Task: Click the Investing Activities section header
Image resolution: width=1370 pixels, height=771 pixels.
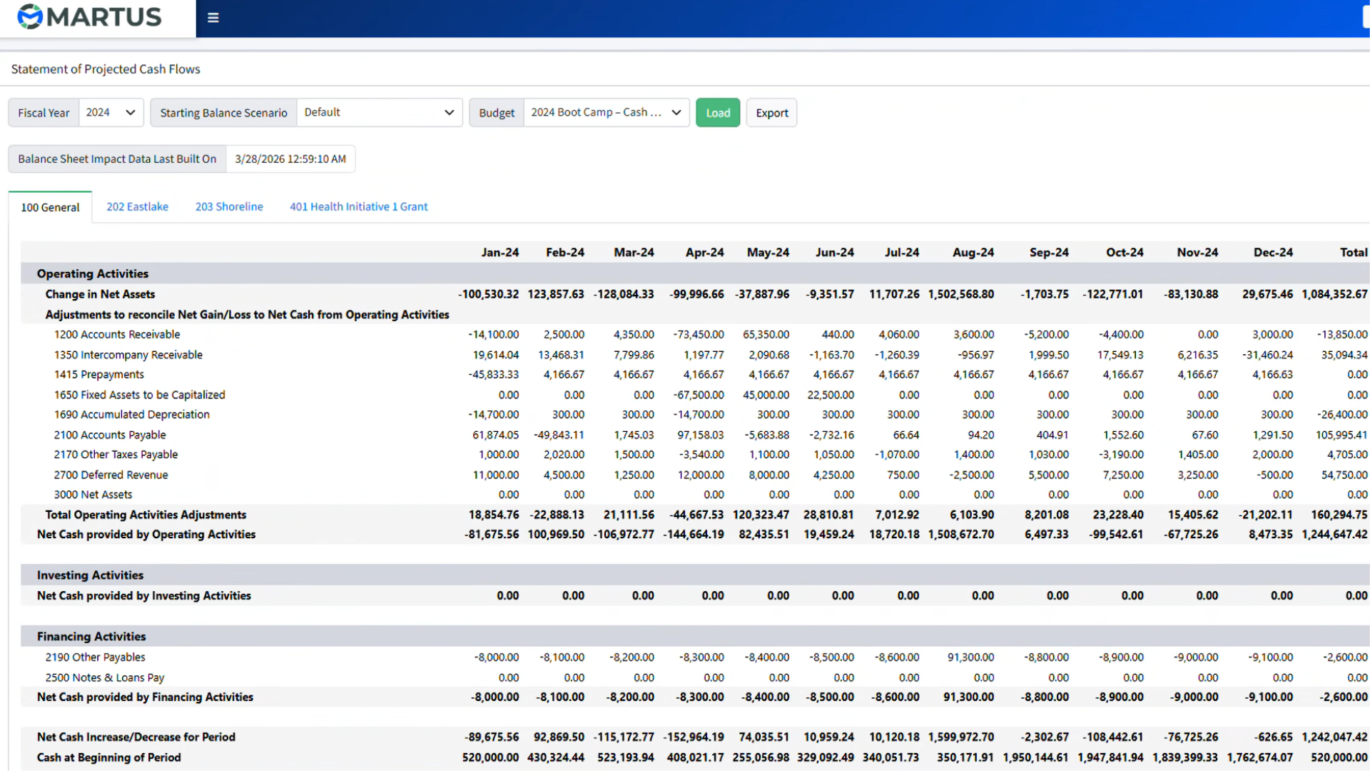Action: (90, 575)
